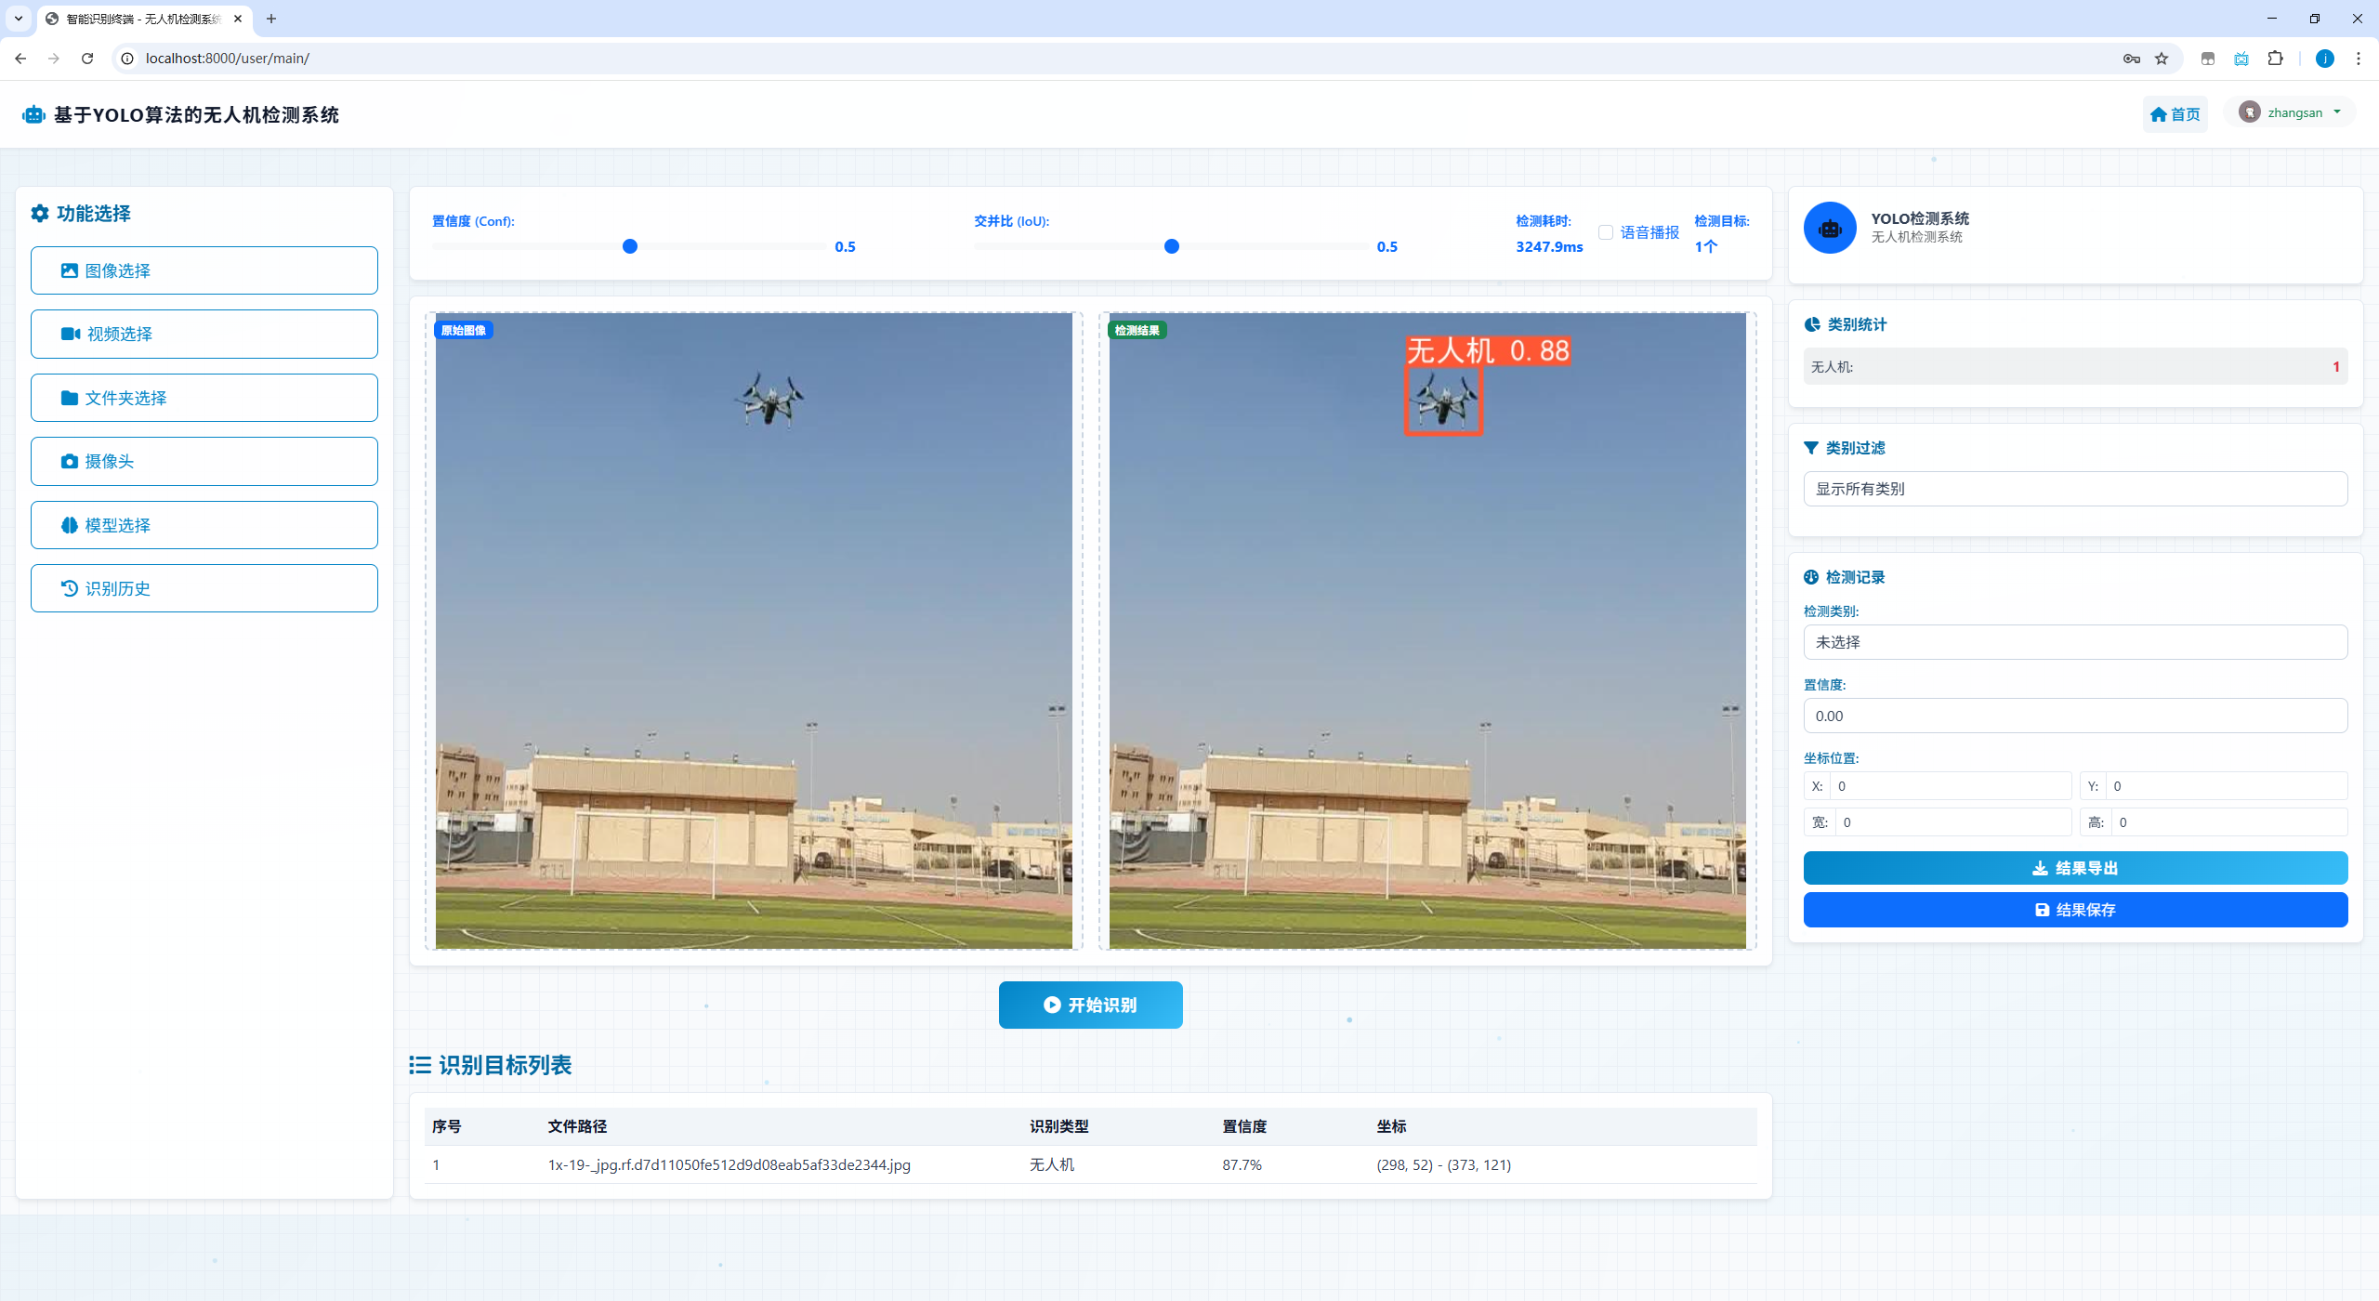Reload the page

point(87,59)
